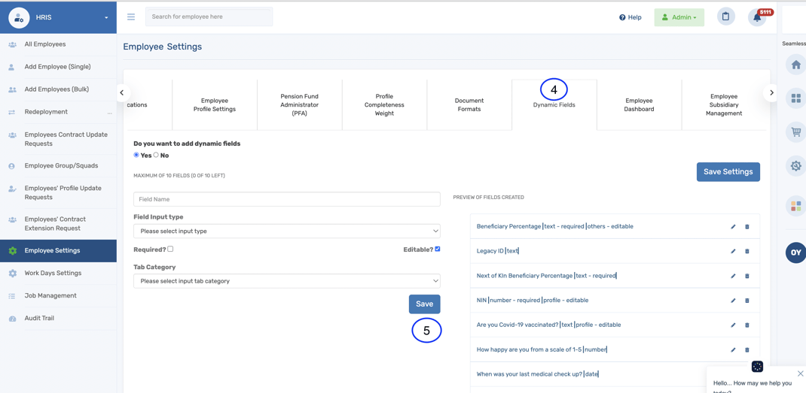The height and width of the screenshot is (393, 806).
Task: Click the Field Name input
Action: [x=287, y=199]
